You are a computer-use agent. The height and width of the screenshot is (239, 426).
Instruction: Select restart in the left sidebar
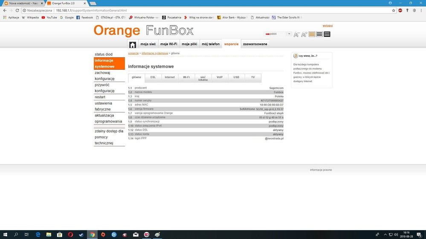point(100,97)
